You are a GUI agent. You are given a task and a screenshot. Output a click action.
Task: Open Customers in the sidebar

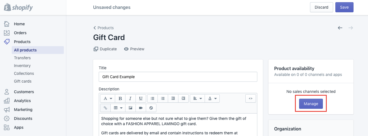[x=24, y=92]
